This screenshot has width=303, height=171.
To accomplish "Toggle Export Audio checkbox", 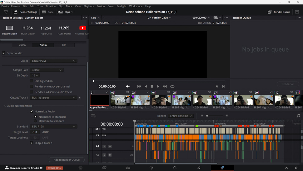I will click(3, 53).
